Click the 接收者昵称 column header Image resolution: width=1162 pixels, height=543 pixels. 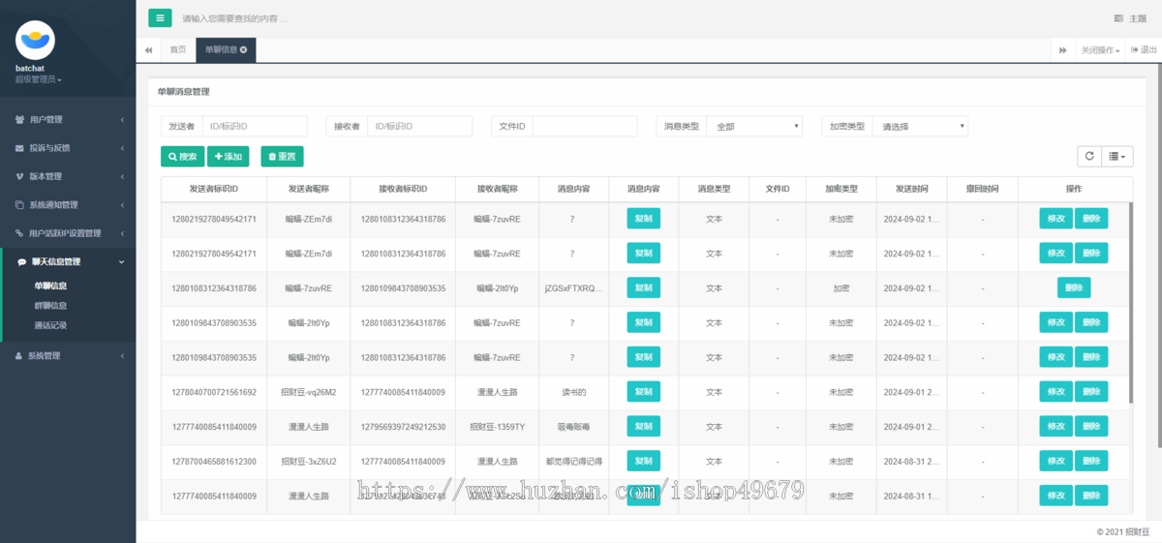pos(497,188)
